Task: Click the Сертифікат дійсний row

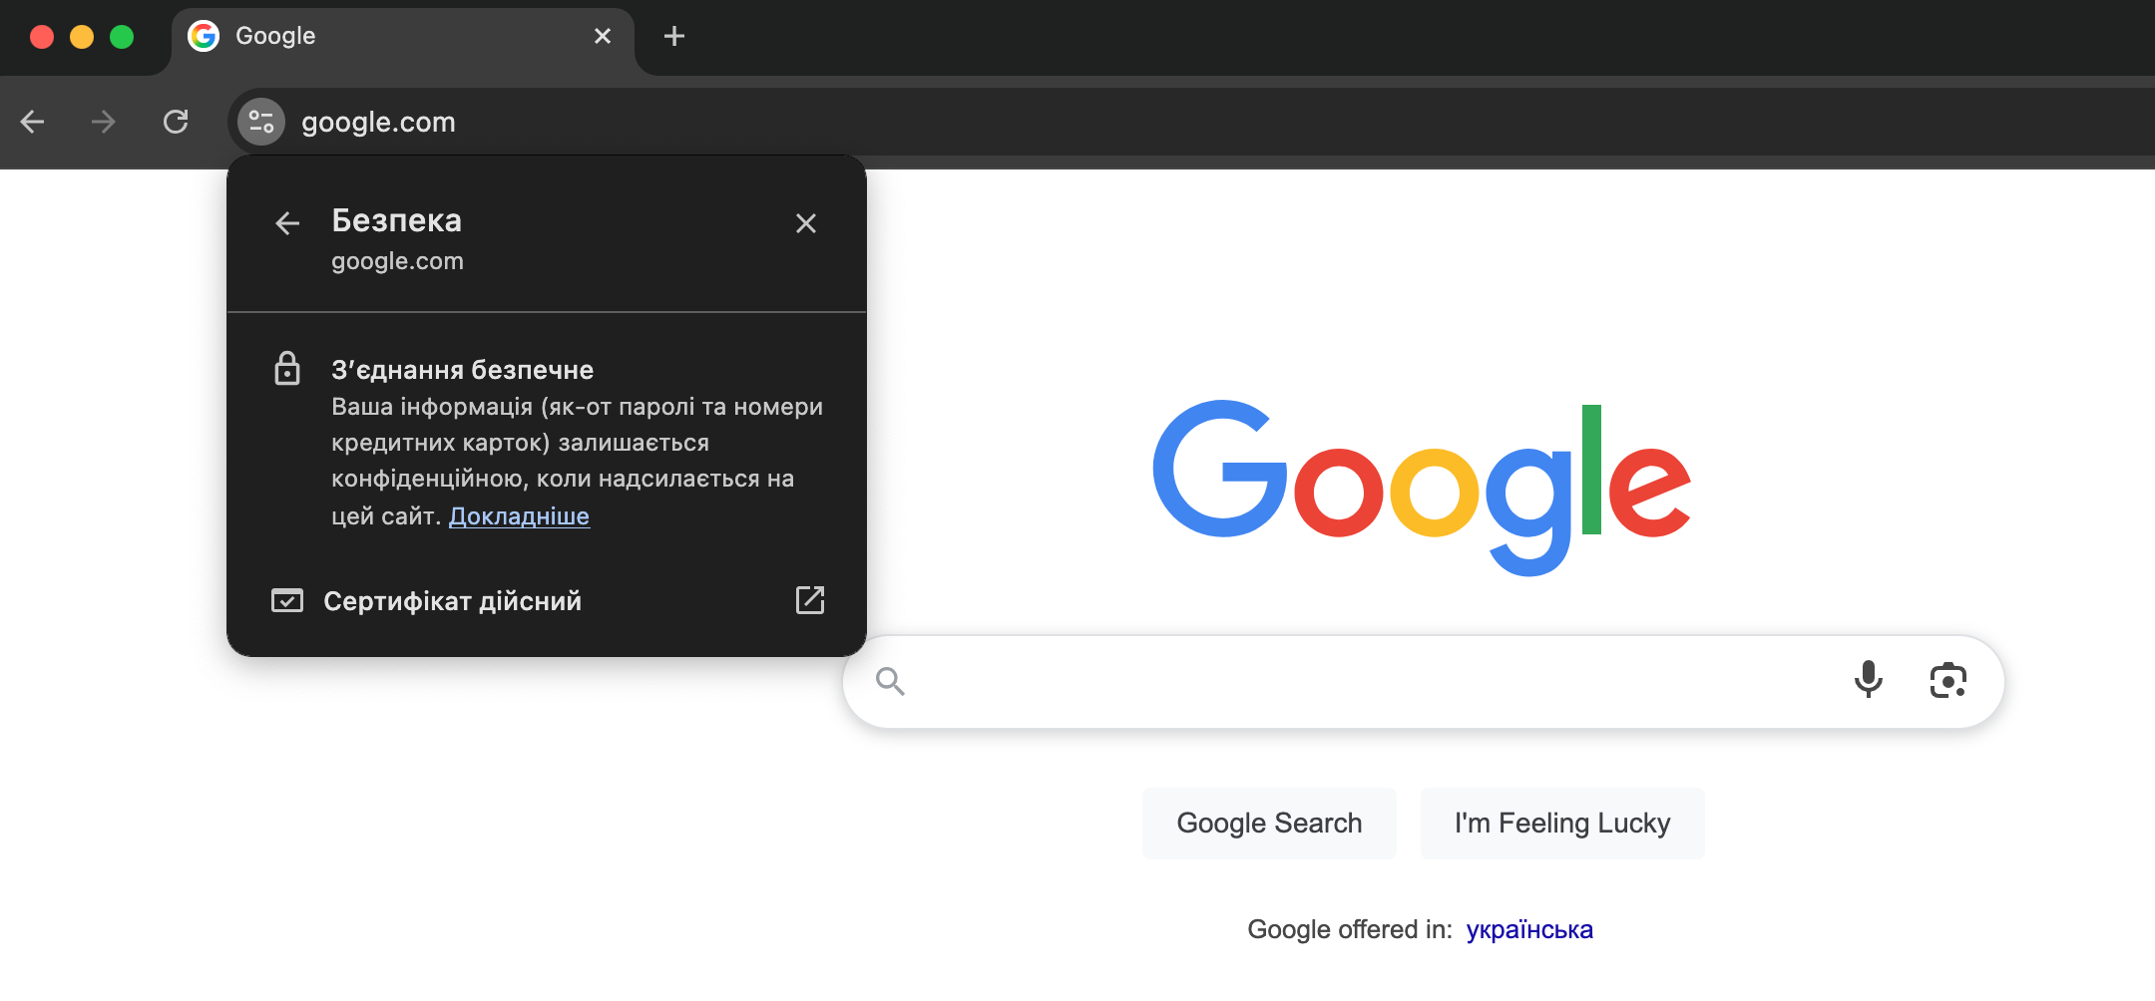Action: click(x=453, y=601)
